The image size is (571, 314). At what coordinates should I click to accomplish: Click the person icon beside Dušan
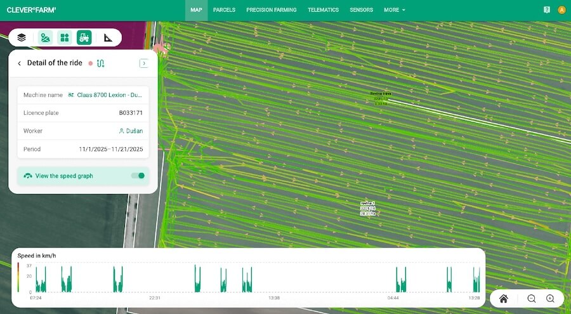coord(122,131)
